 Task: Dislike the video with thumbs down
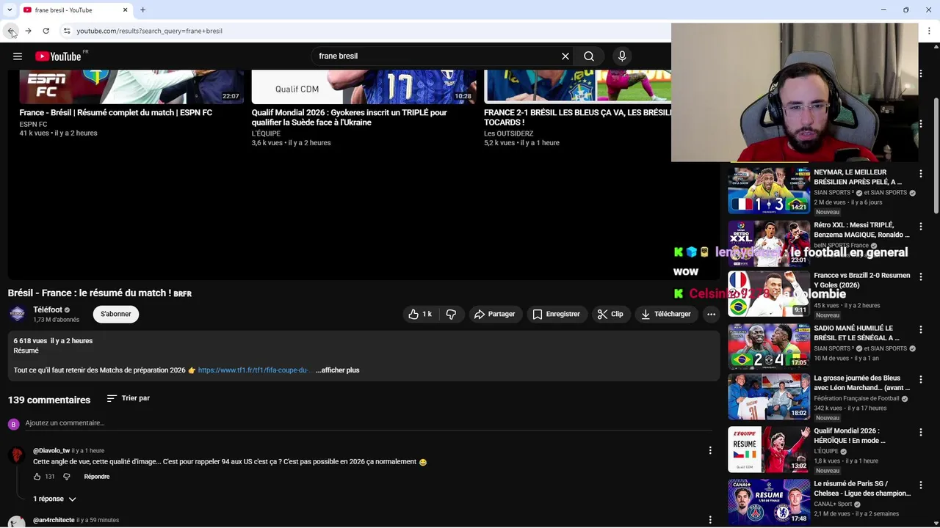point(451,314)
